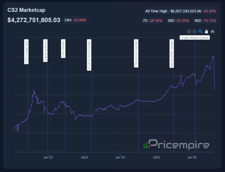Activate the selection zoom magnifier tool
Screen dimensions: 225x172
tap(200, 32)
